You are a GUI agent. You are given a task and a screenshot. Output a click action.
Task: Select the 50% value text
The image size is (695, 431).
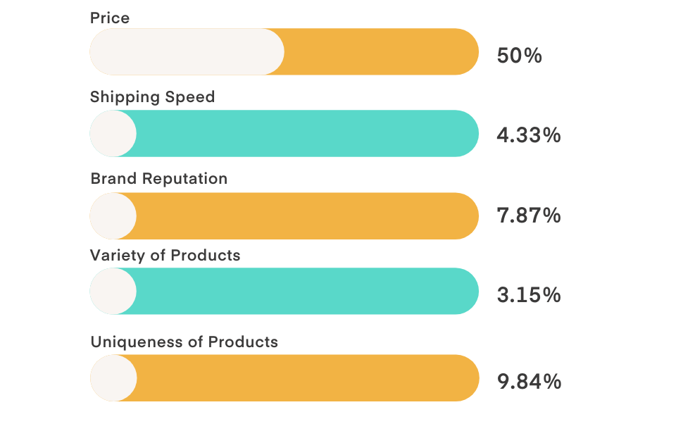520,56
